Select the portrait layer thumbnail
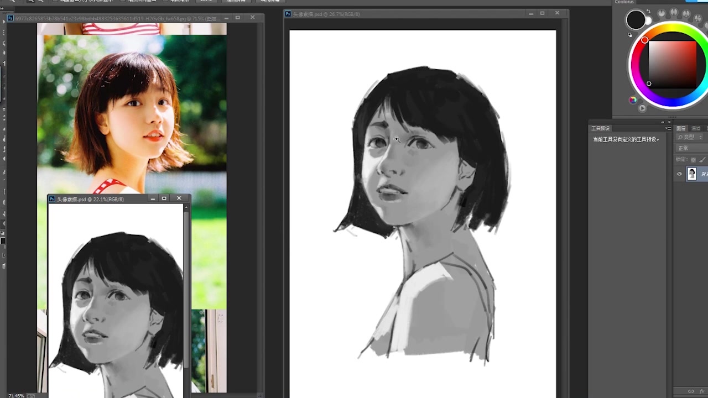 pyautogui.click(x=691, y=174)
